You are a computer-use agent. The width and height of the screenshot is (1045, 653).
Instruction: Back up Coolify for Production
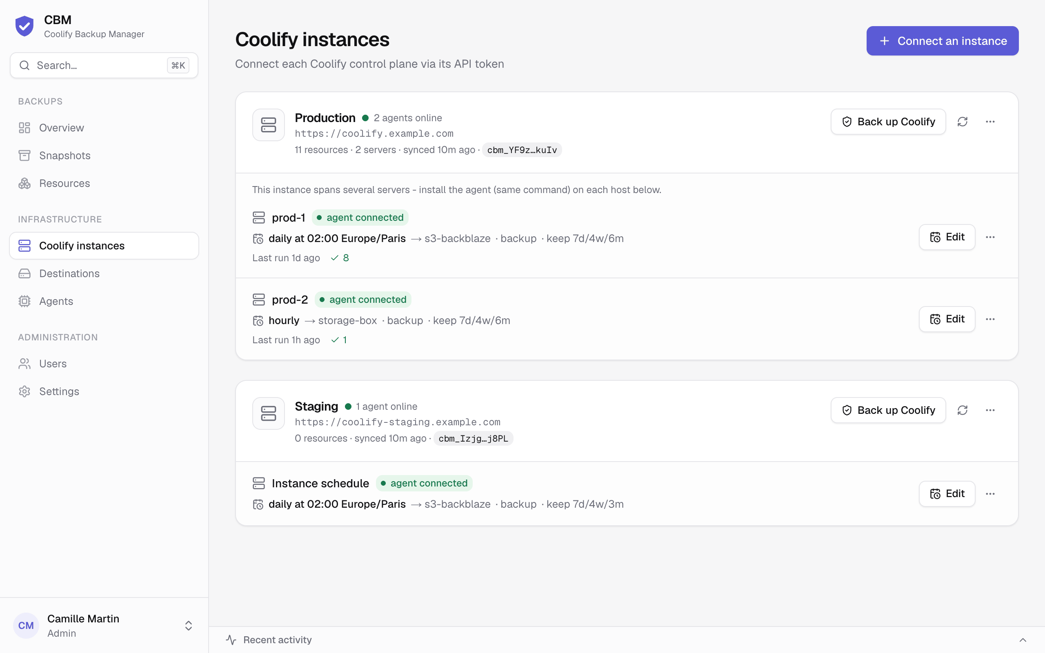pos(888,122)
